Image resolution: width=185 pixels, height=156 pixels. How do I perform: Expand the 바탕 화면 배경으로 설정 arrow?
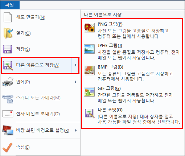[x=76, y=130]
